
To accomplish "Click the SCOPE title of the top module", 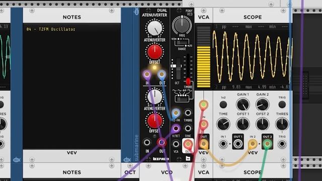I will (x=253, y=17).
